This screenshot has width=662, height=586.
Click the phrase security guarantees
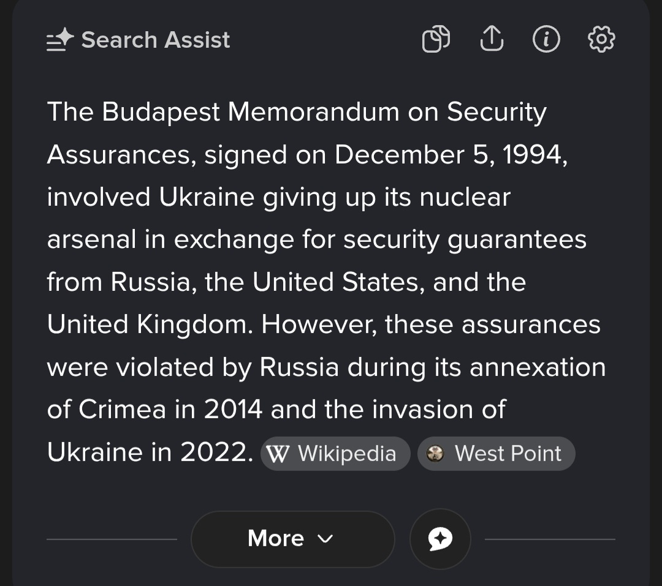click(465, 240)
